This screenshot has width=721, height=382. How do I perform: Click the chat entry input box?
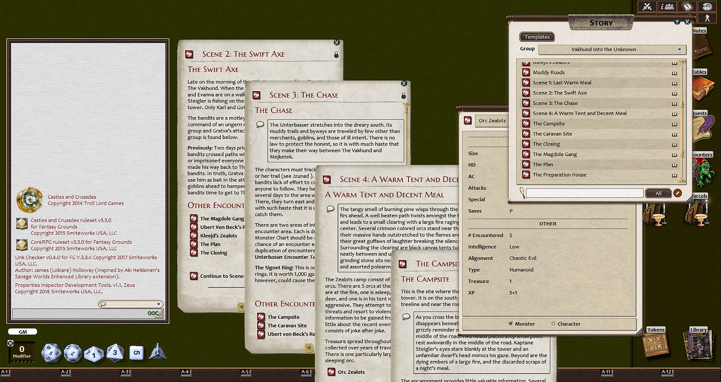pyautogui.click(x=88, y=313)
